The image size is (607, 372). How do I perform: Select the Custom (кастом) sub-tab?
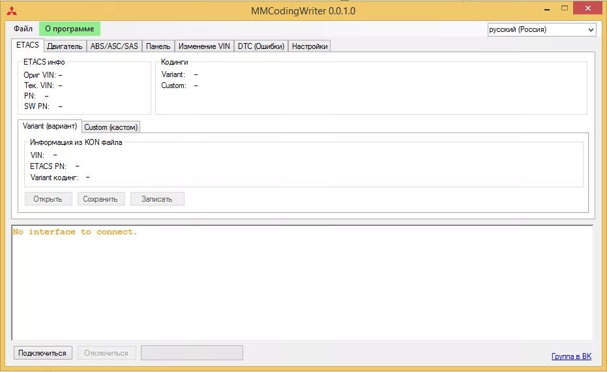tap(111, 127)
